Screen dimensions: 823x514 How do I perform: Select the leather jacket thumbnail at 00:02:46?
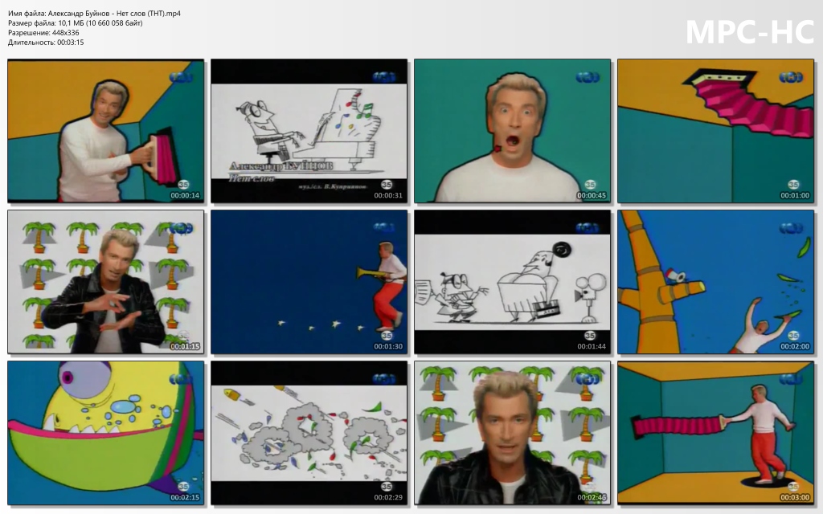pyautogui.click(x=512, y=433)
